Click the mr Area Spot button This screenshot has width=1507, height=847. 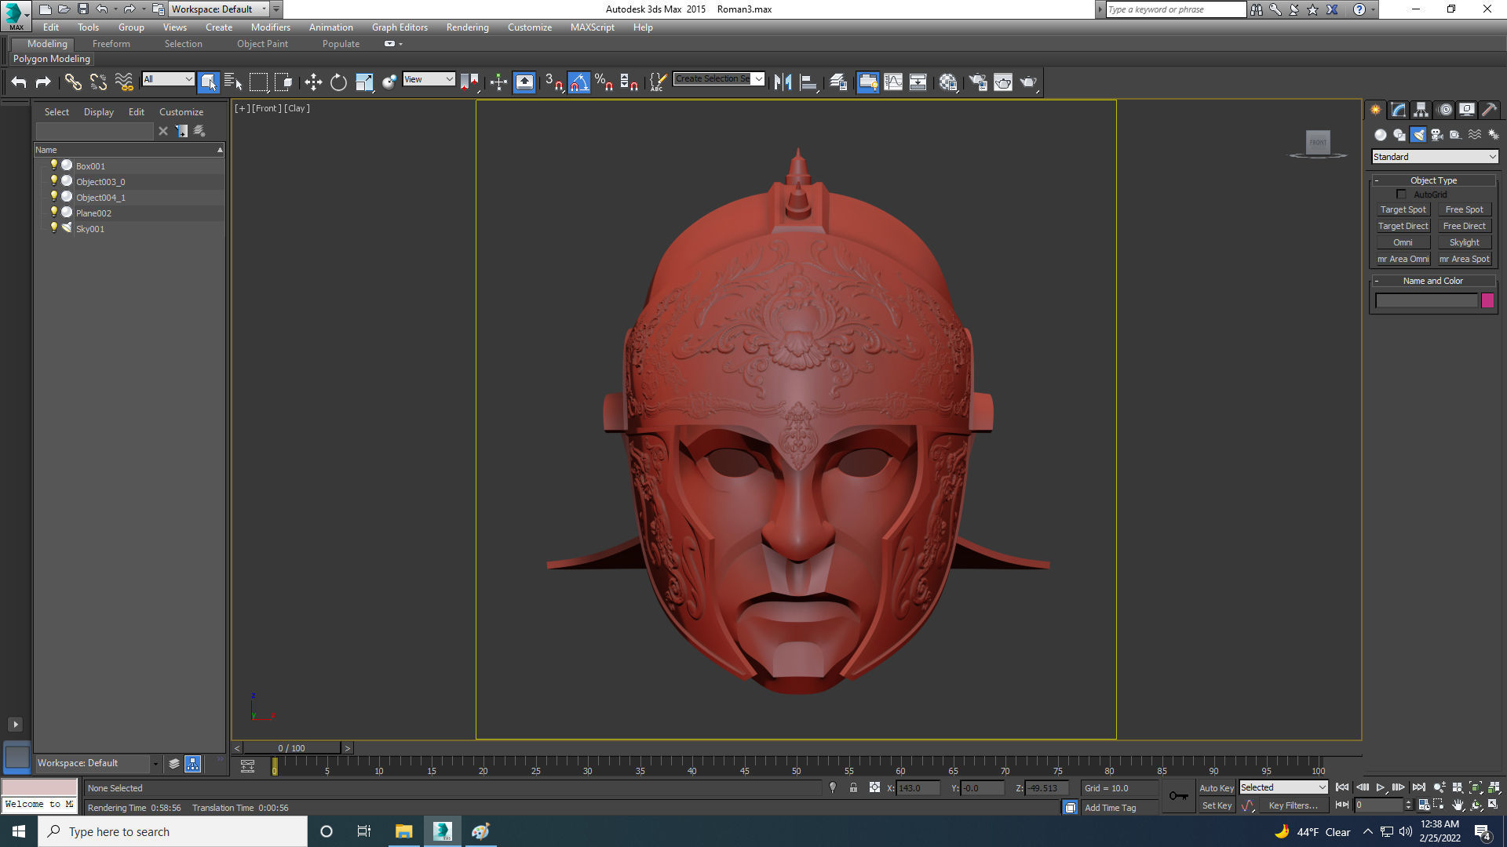1464,259
